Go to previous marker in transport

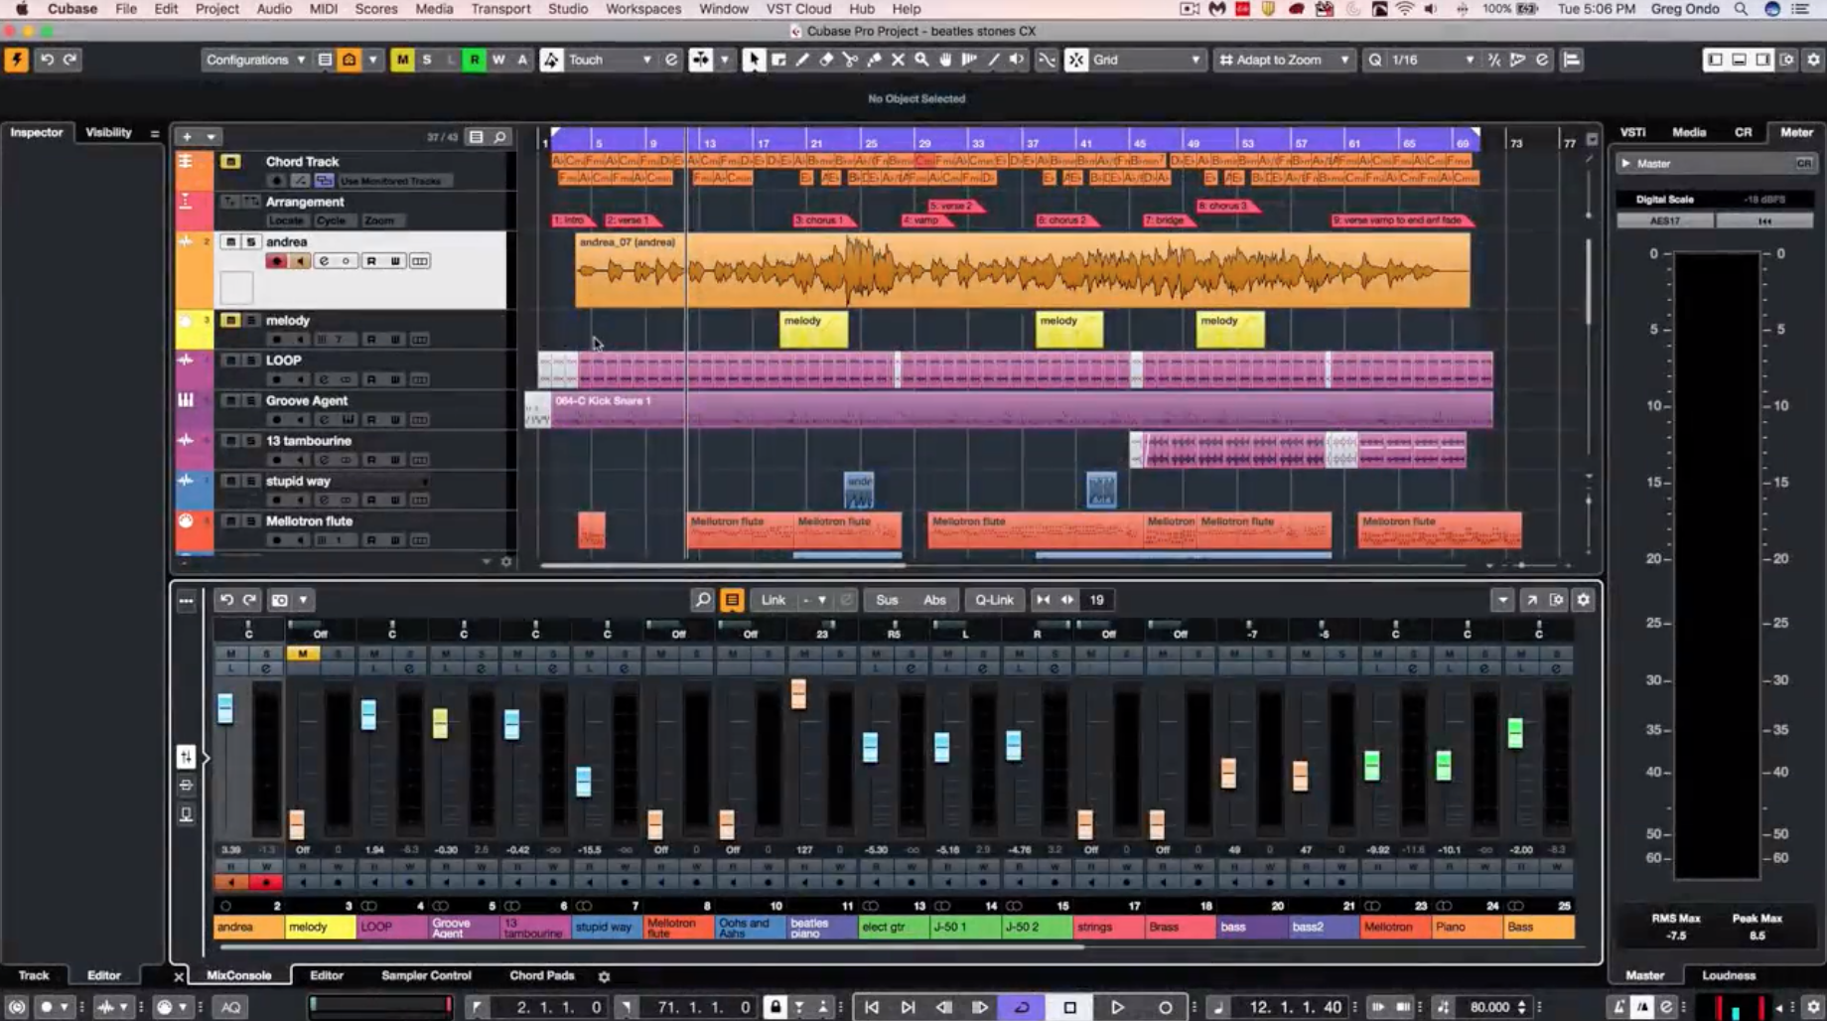click(871, 1007)
